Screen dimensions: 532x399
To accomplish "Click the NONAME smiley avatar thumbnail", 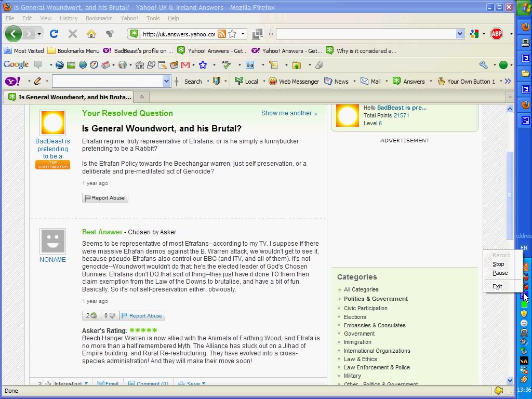I will click(x=52, y=241).
